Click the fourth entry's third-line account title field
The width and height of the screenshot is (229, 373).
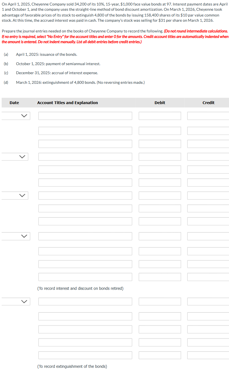85,264
